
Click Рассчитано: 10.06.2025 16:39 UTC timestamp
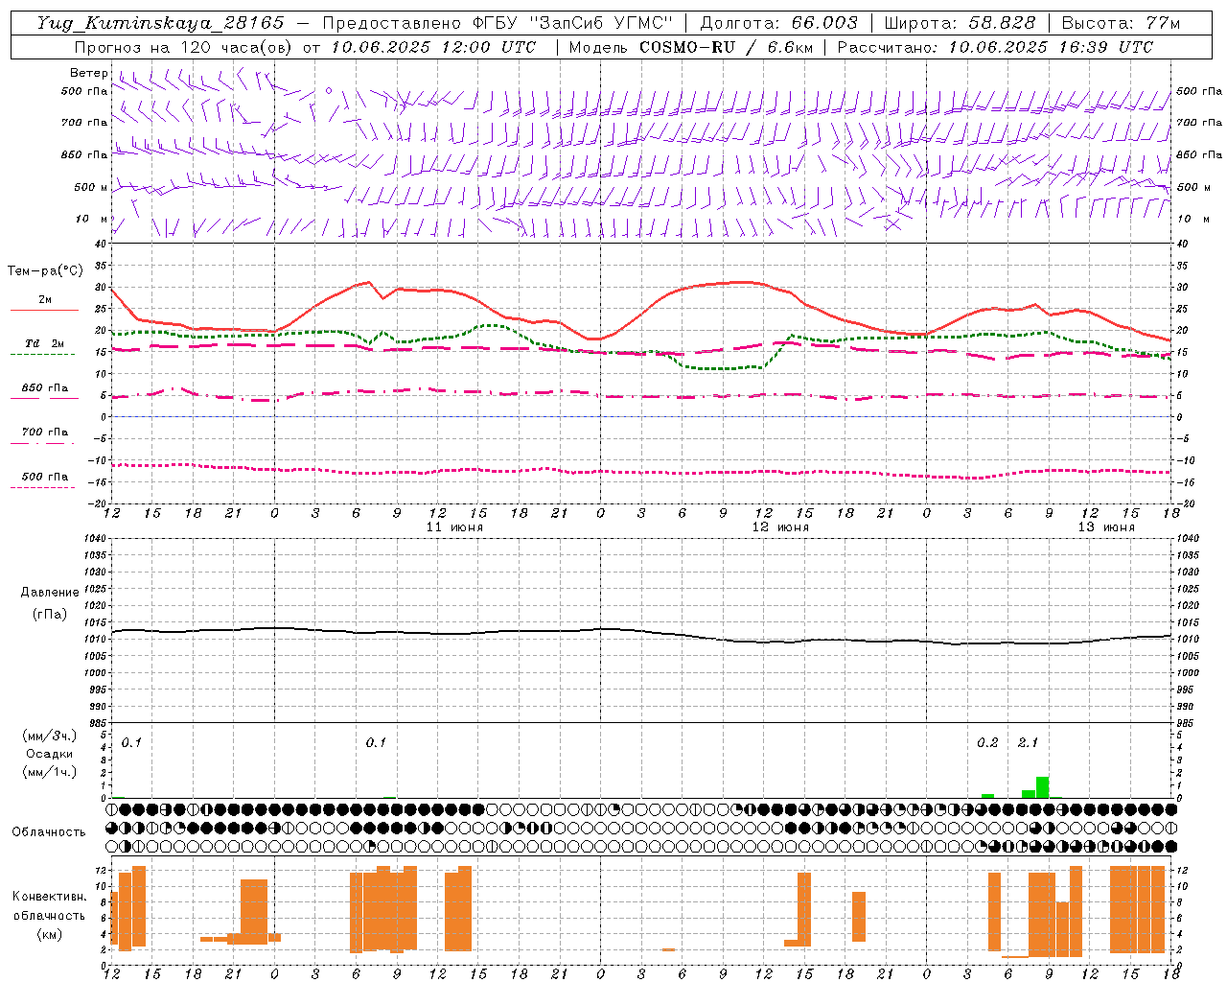coord(995,47)
